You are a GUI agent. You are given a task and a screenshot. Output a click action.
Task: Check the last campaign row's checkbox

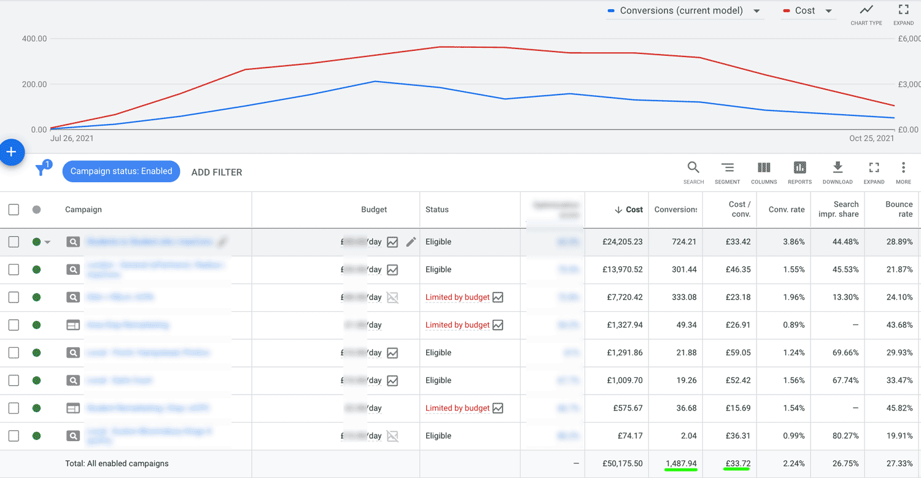(14, 436)
